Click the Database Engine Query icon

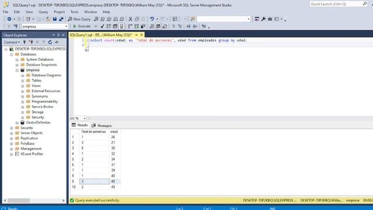click(x=96, y=19)
